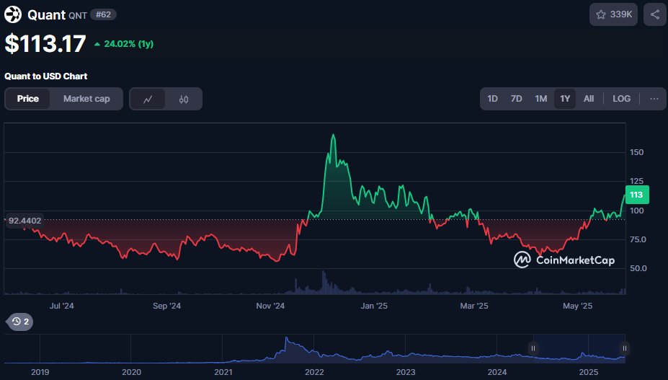Click the $113.17 price text
The height and width of the screenshot is (380, 668).
[x=45, y=43]
